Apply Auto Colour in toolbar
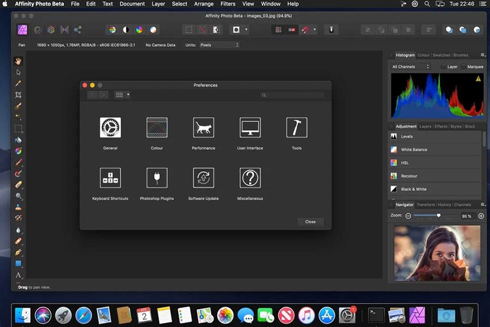Image resolution: width=490 pixels, height=327 pixels. (139, 30)
